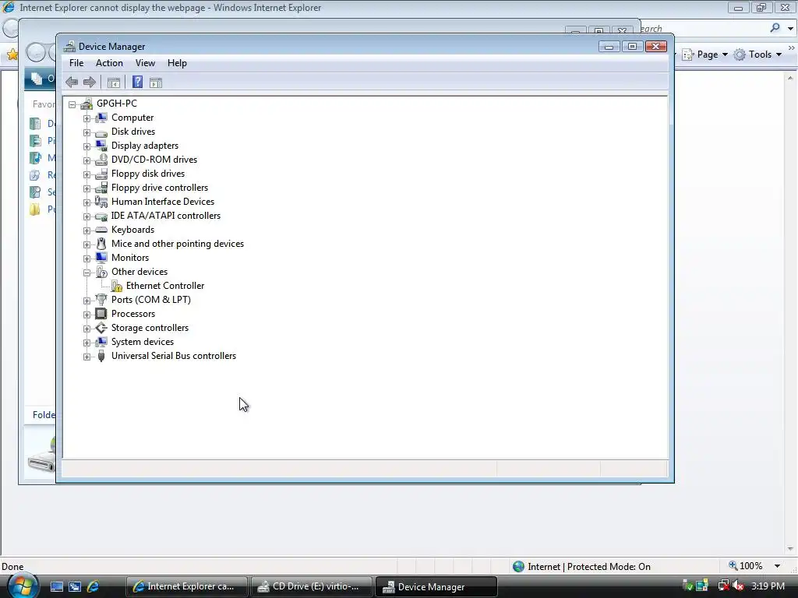Click the IDE ATA/ATAPI controllers icon
798x598 pixels.
101,216
